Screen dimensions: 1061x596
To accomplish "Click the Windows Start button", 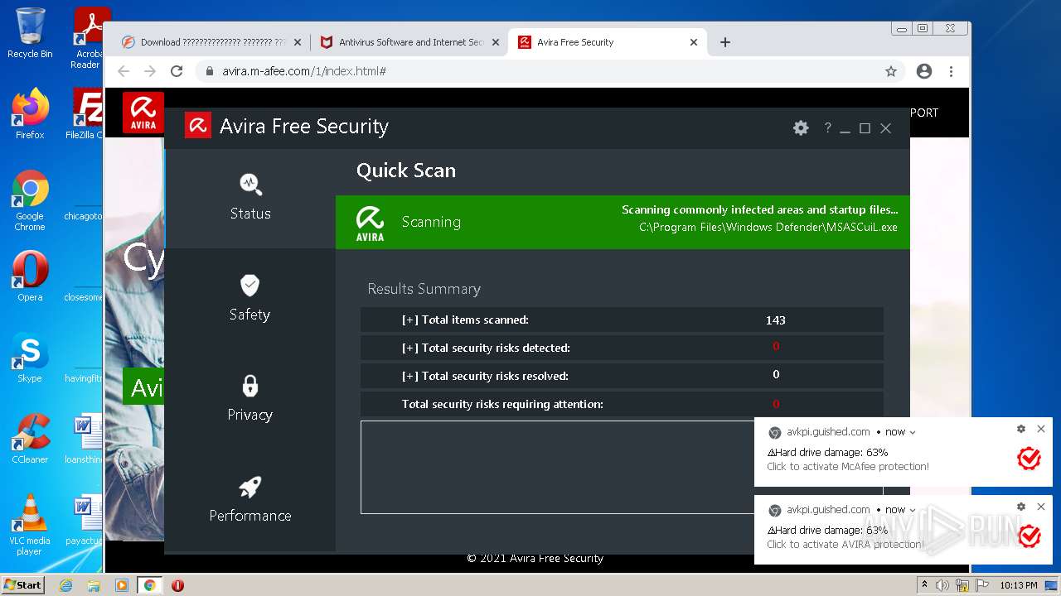I will point(22,584).
